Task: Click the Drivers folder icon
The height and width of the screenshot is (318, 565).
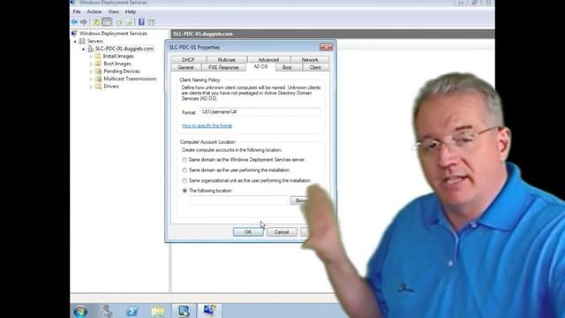Action: [98, 87]
